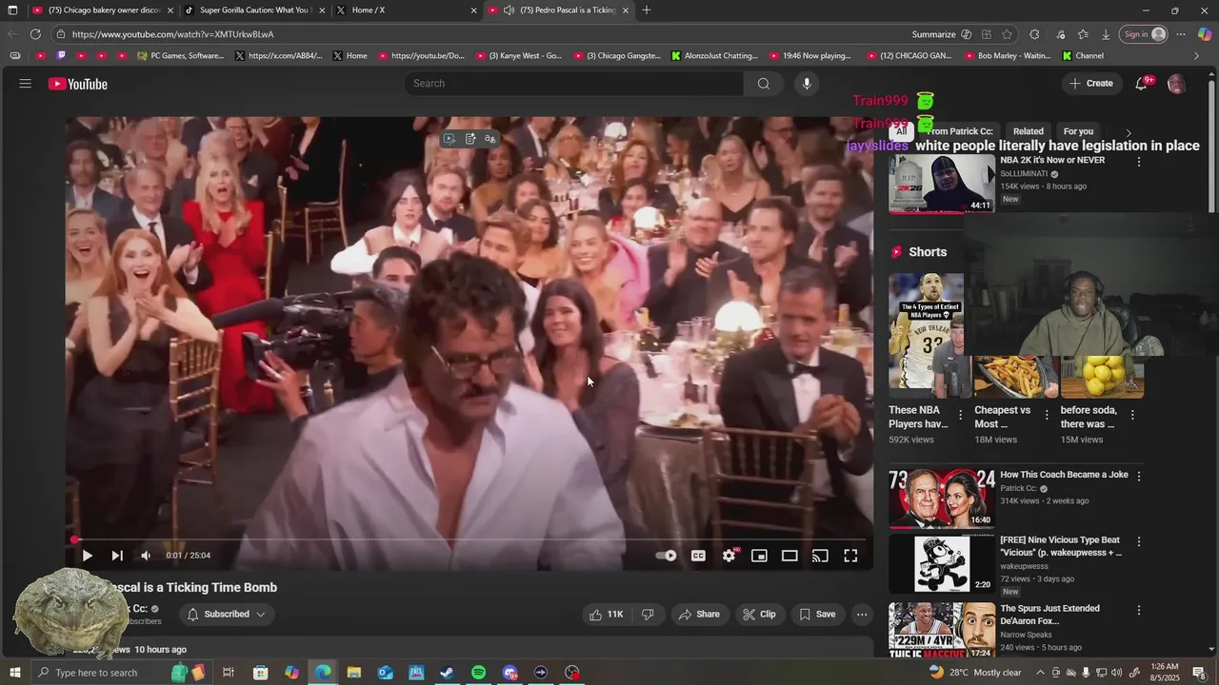The width and height of the screenshot is (1219, 685).
Task: Open the YouTube account avatar menu
Action: (1176, 84)
